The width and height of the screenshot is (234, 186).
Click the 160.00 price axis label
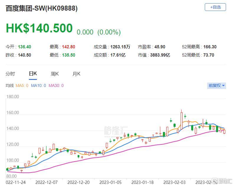13,113
